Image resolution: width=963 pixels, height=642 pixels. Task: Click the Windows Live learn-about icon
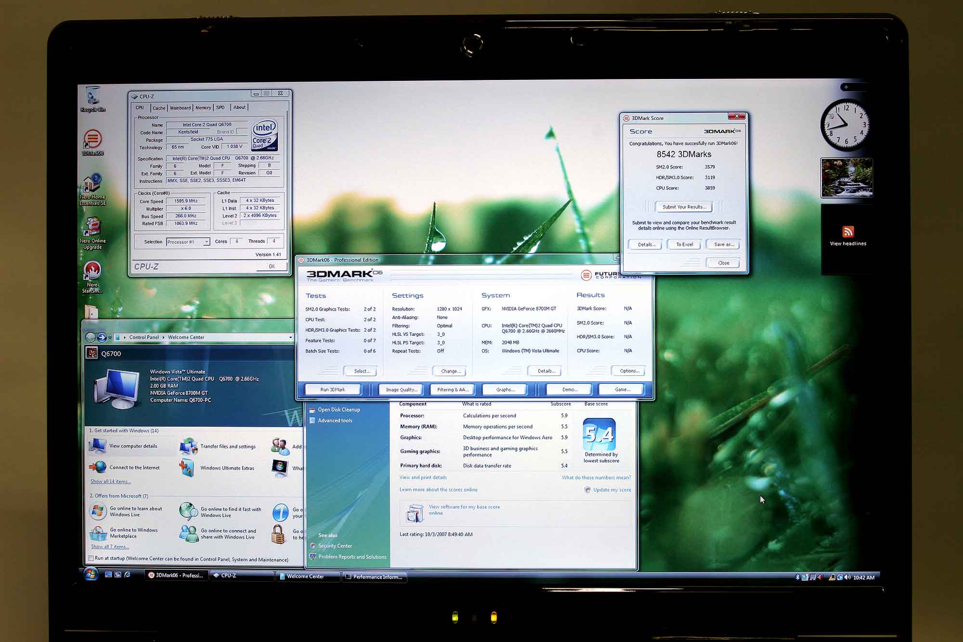point(98,511)
